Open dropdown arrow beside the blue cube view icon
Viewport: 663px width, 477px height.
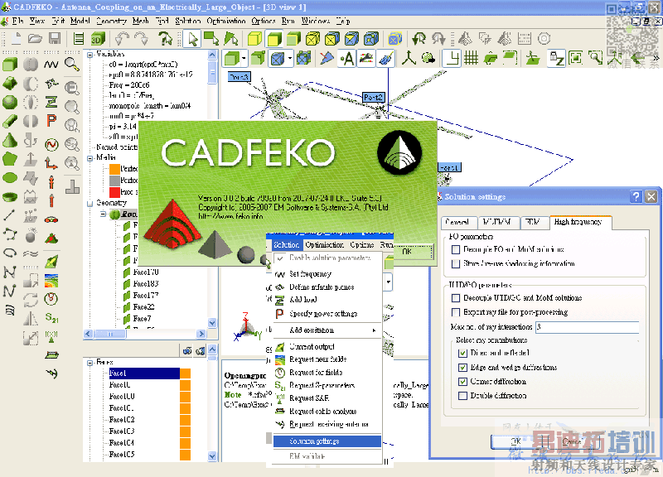click(x=289, y=58)
